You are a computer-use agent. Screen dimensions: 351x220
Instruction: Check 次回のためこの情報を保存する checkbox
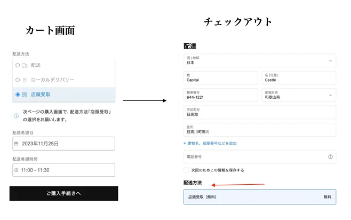[186, 170]
